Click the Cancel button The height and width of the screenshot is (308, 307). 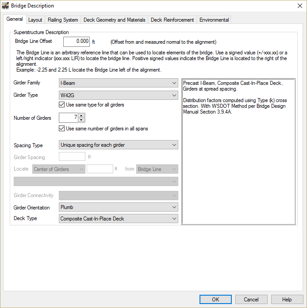pyautogui.click(x=251, y=300)
